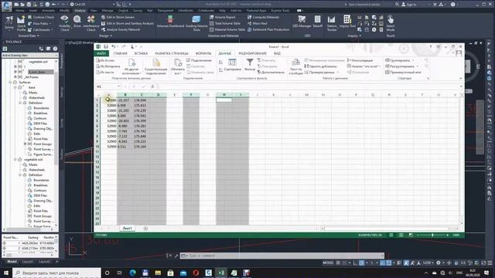
Task: Click Earthwork Plan Production
Action: coord(268,29)
